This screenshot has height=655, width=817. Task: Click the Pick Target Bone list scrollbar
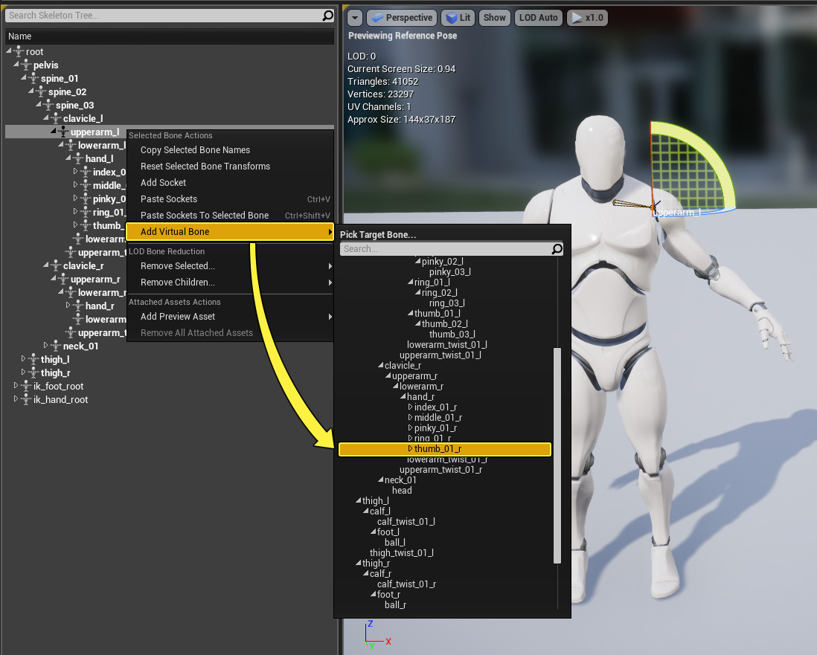[x=557, y=454]
